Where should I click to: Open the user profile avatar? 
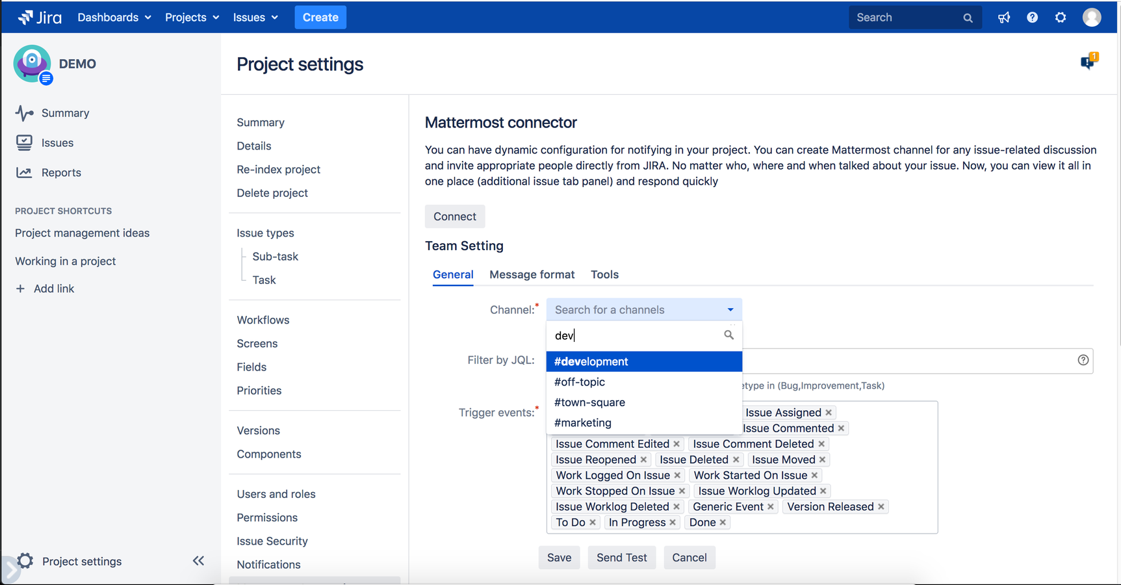1092,18
